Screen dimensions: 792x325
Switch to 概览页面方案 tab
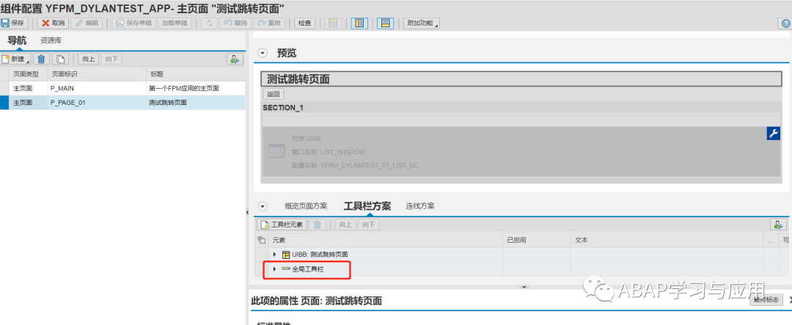[306, 206]
